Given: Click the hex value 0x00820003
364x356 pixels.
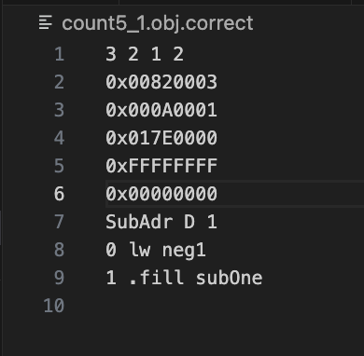Looking at the screenshot, I should pyautogui.click(x=161, y=82).
